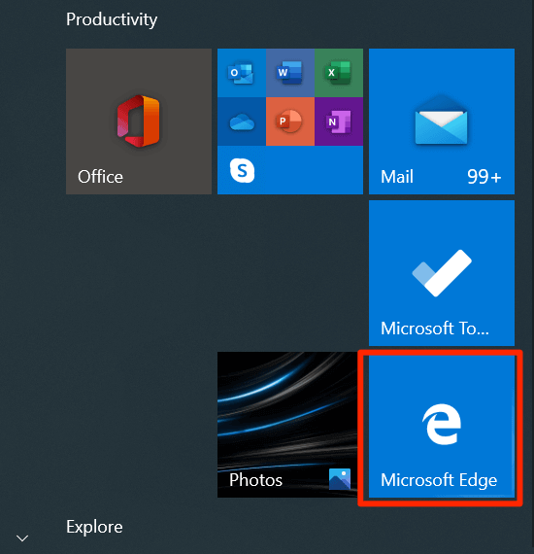Click the Microsoft Edge label text
The height and width of the screenshot is (554, 534).
pyautogui.click(x=439, y=480)
